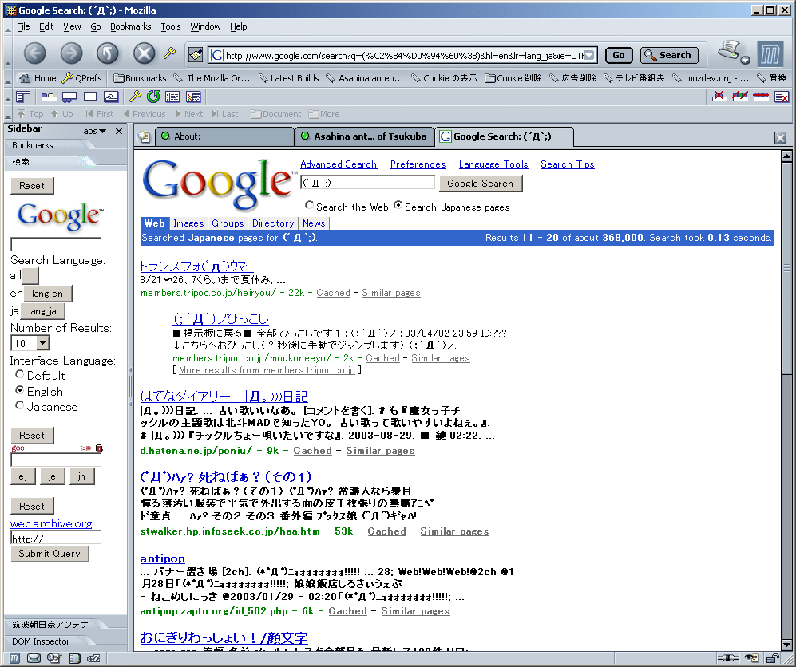Close the current tab with tab-bar X
Viewport: 796px width, 667px height.
tap(780, 137)
